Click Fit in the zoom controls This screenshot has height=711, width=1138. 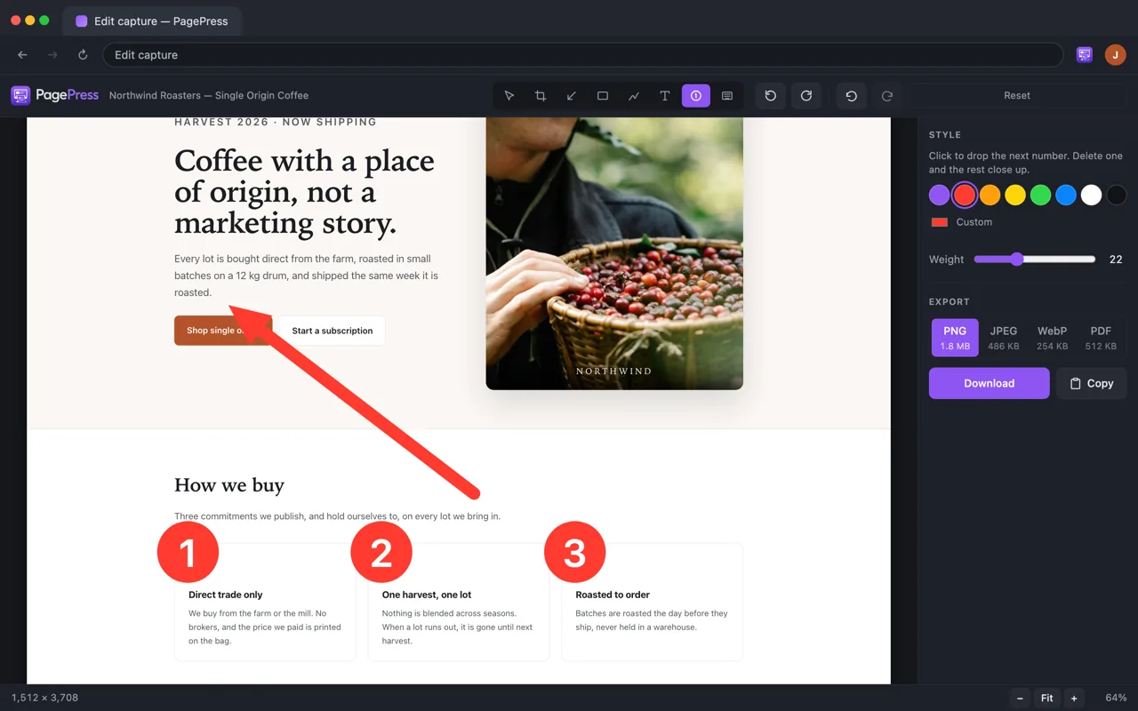point(1047,698)
